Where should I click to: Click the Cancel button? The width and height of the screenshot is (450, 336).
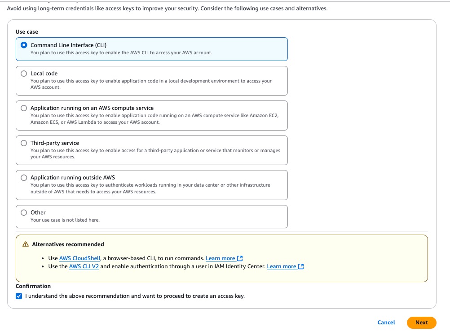(386, 323)
